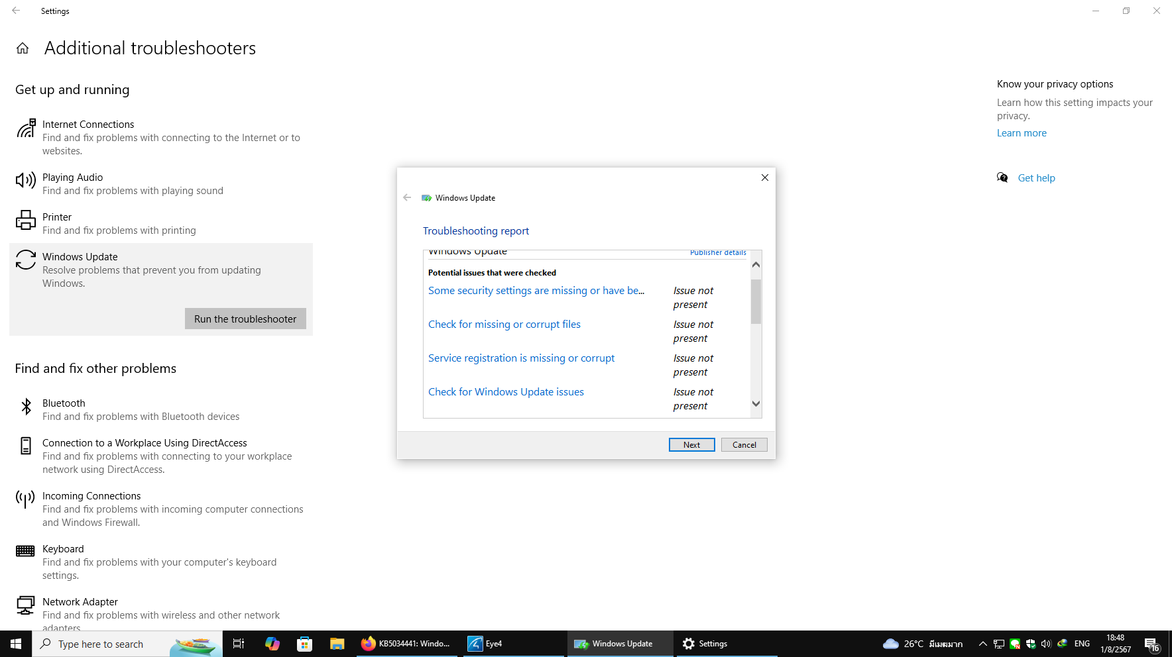The image size is (1172, 657).
Task: Select the Incoming Connections antenna icon
Action: tap(26, 499)
